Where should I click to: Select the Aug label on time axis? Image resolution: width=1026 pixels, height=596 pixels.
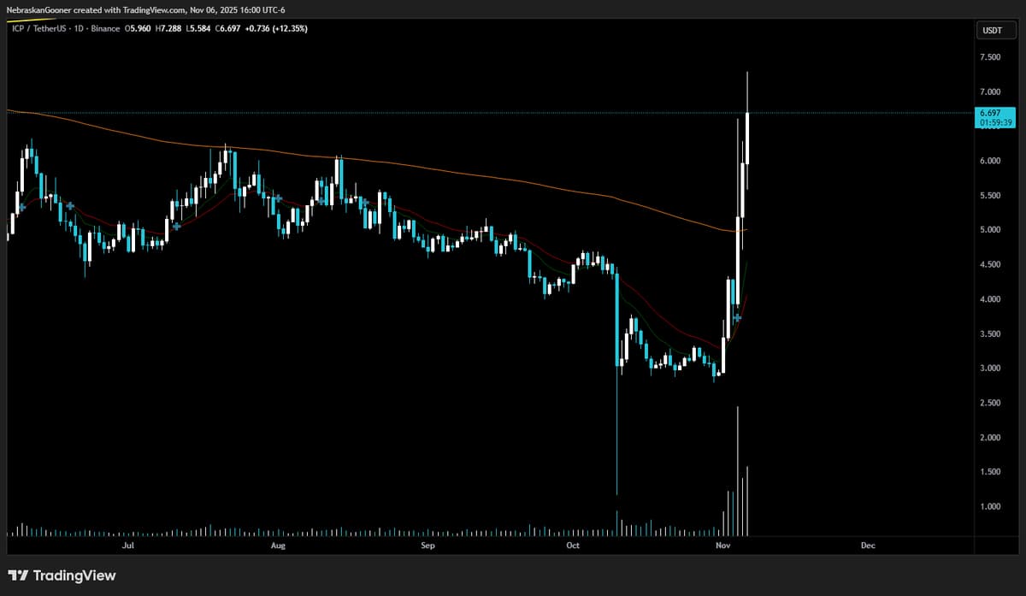pos(278,545)
